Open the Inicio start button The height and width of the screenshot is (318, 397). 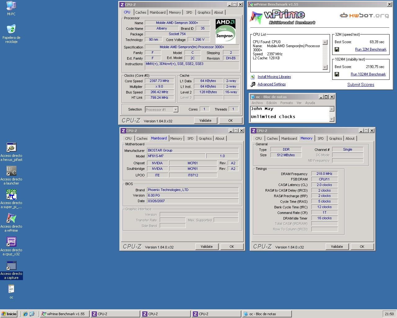[x=9, y=314]
